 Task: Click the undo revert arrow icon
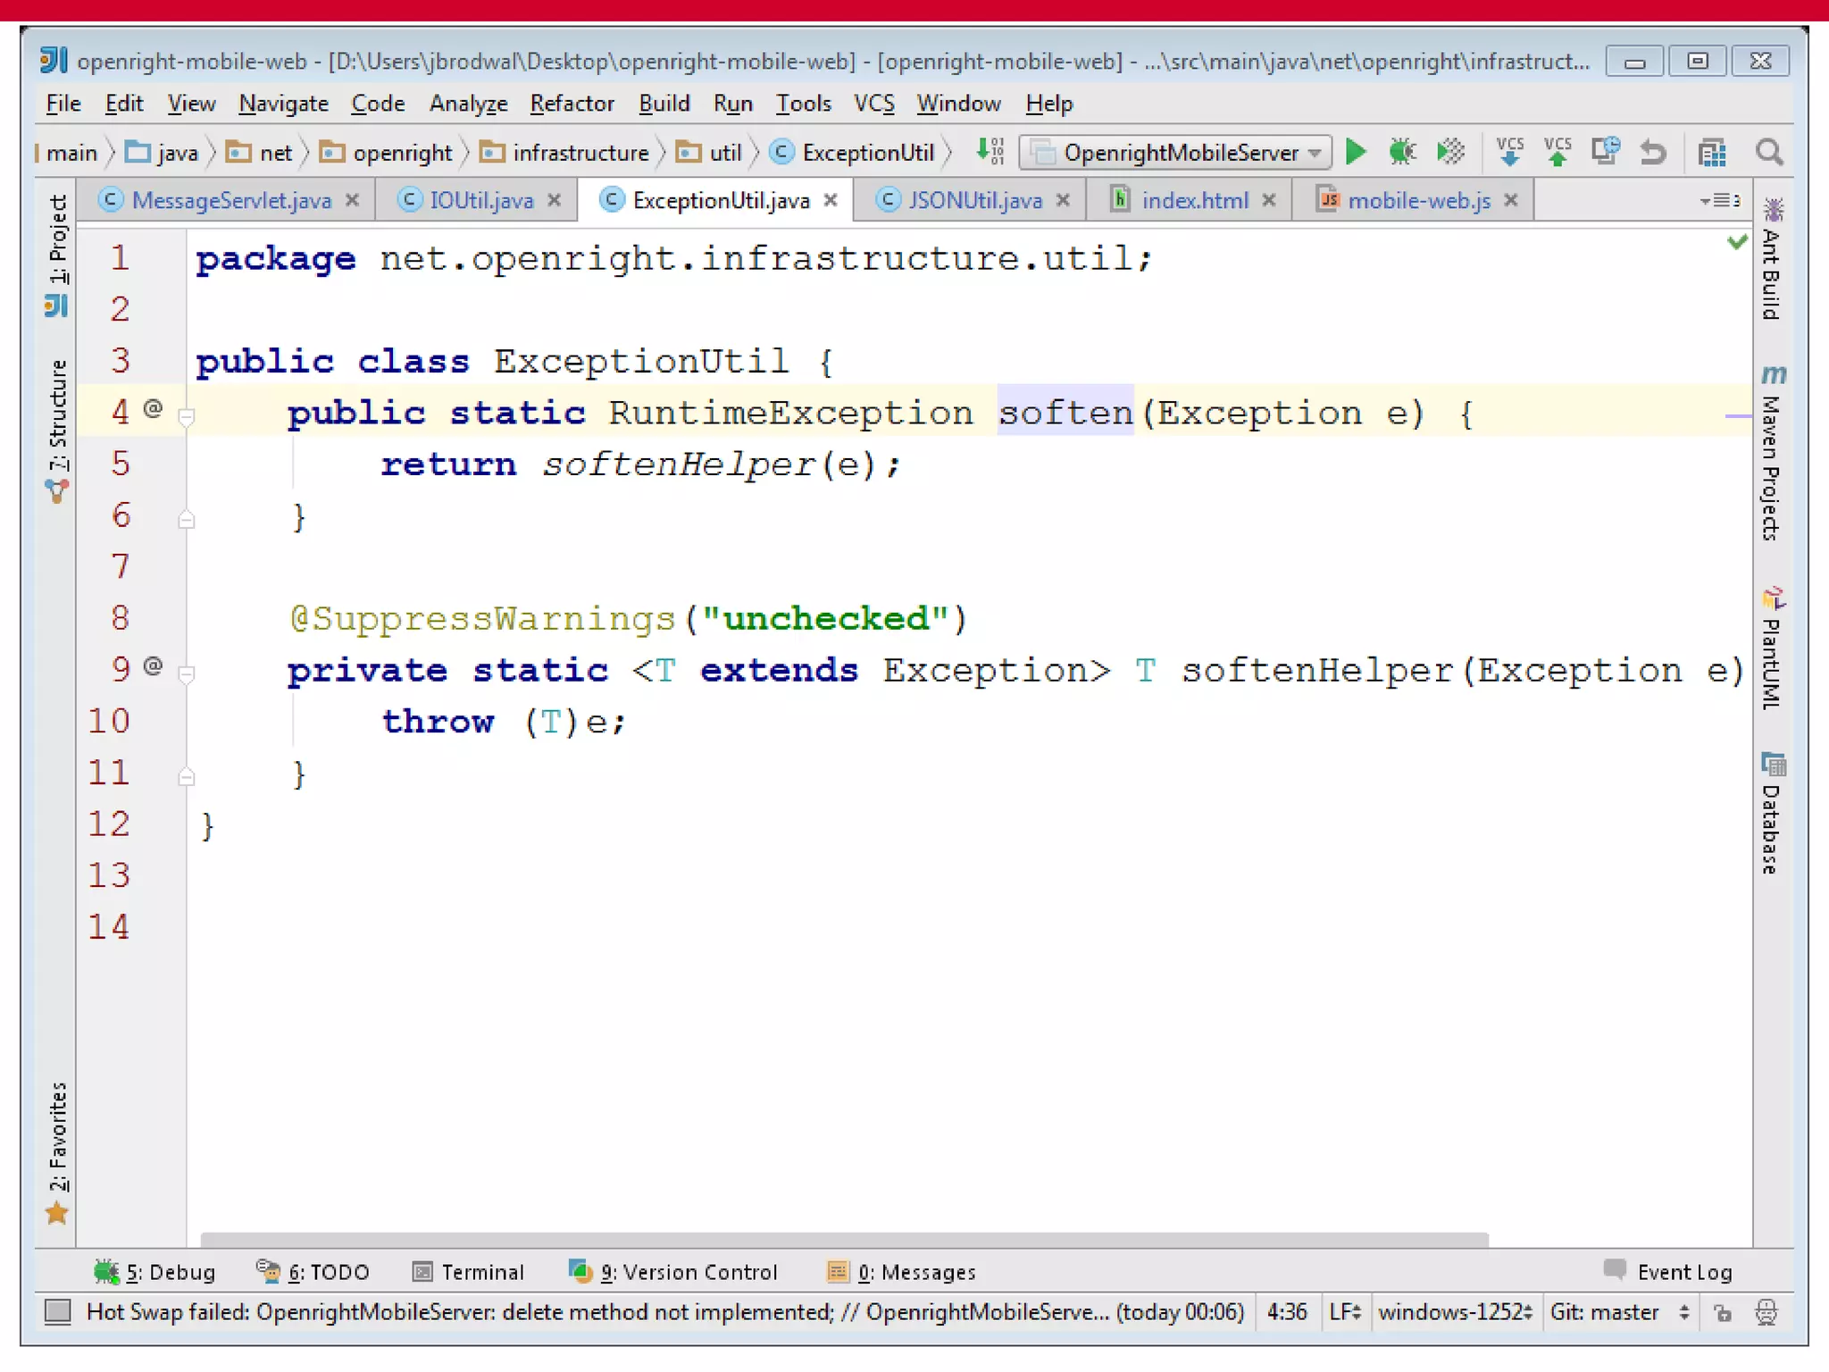(1653, 153)
